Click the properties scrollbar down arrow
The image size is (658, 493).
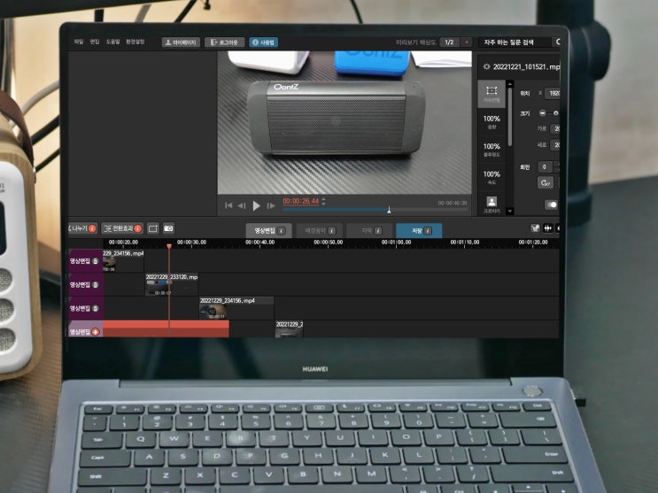(510, 211)
